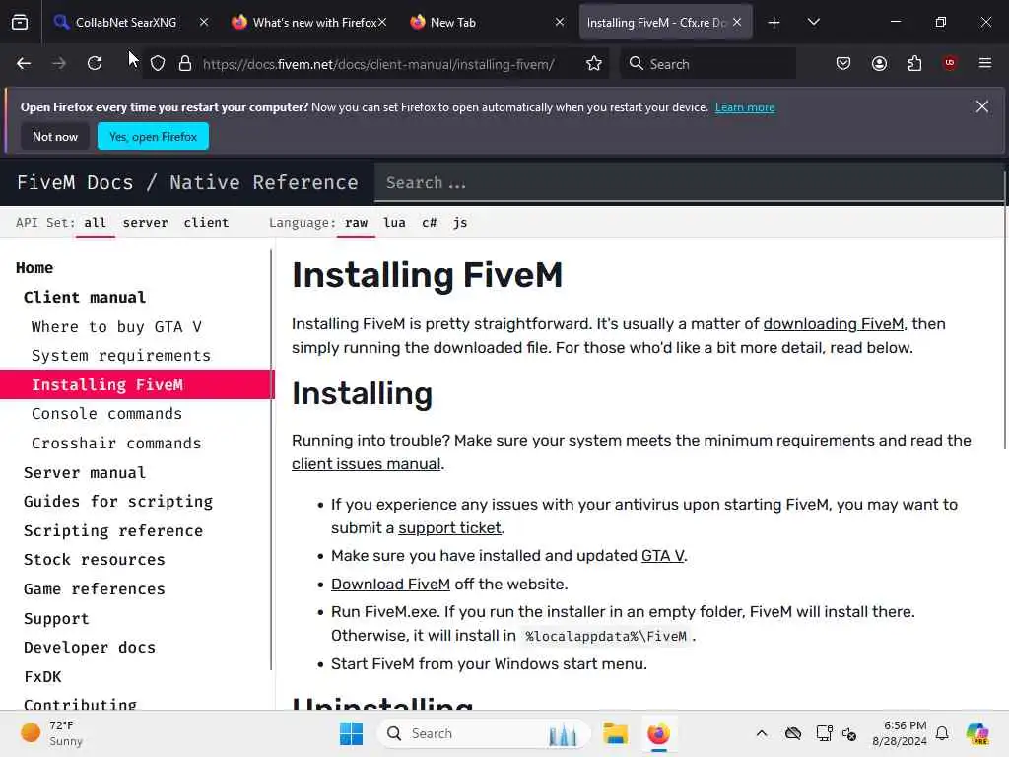Open Native Reference header link
1009x757 pixels.
(x=264, y=182)
